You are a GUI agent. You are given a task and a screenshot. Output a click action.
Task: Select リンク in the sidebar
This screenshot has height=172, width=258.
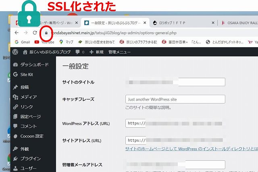click(27, 107)
